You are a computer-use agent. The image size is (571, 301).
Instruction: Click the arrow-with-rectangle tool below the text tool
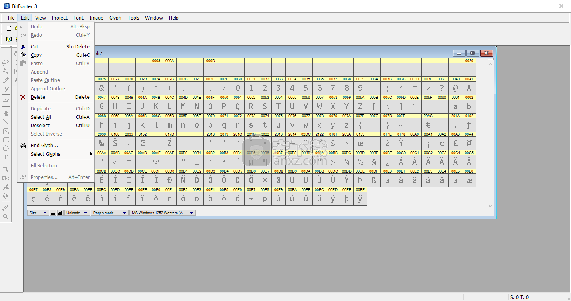click(x=6, y=169)
